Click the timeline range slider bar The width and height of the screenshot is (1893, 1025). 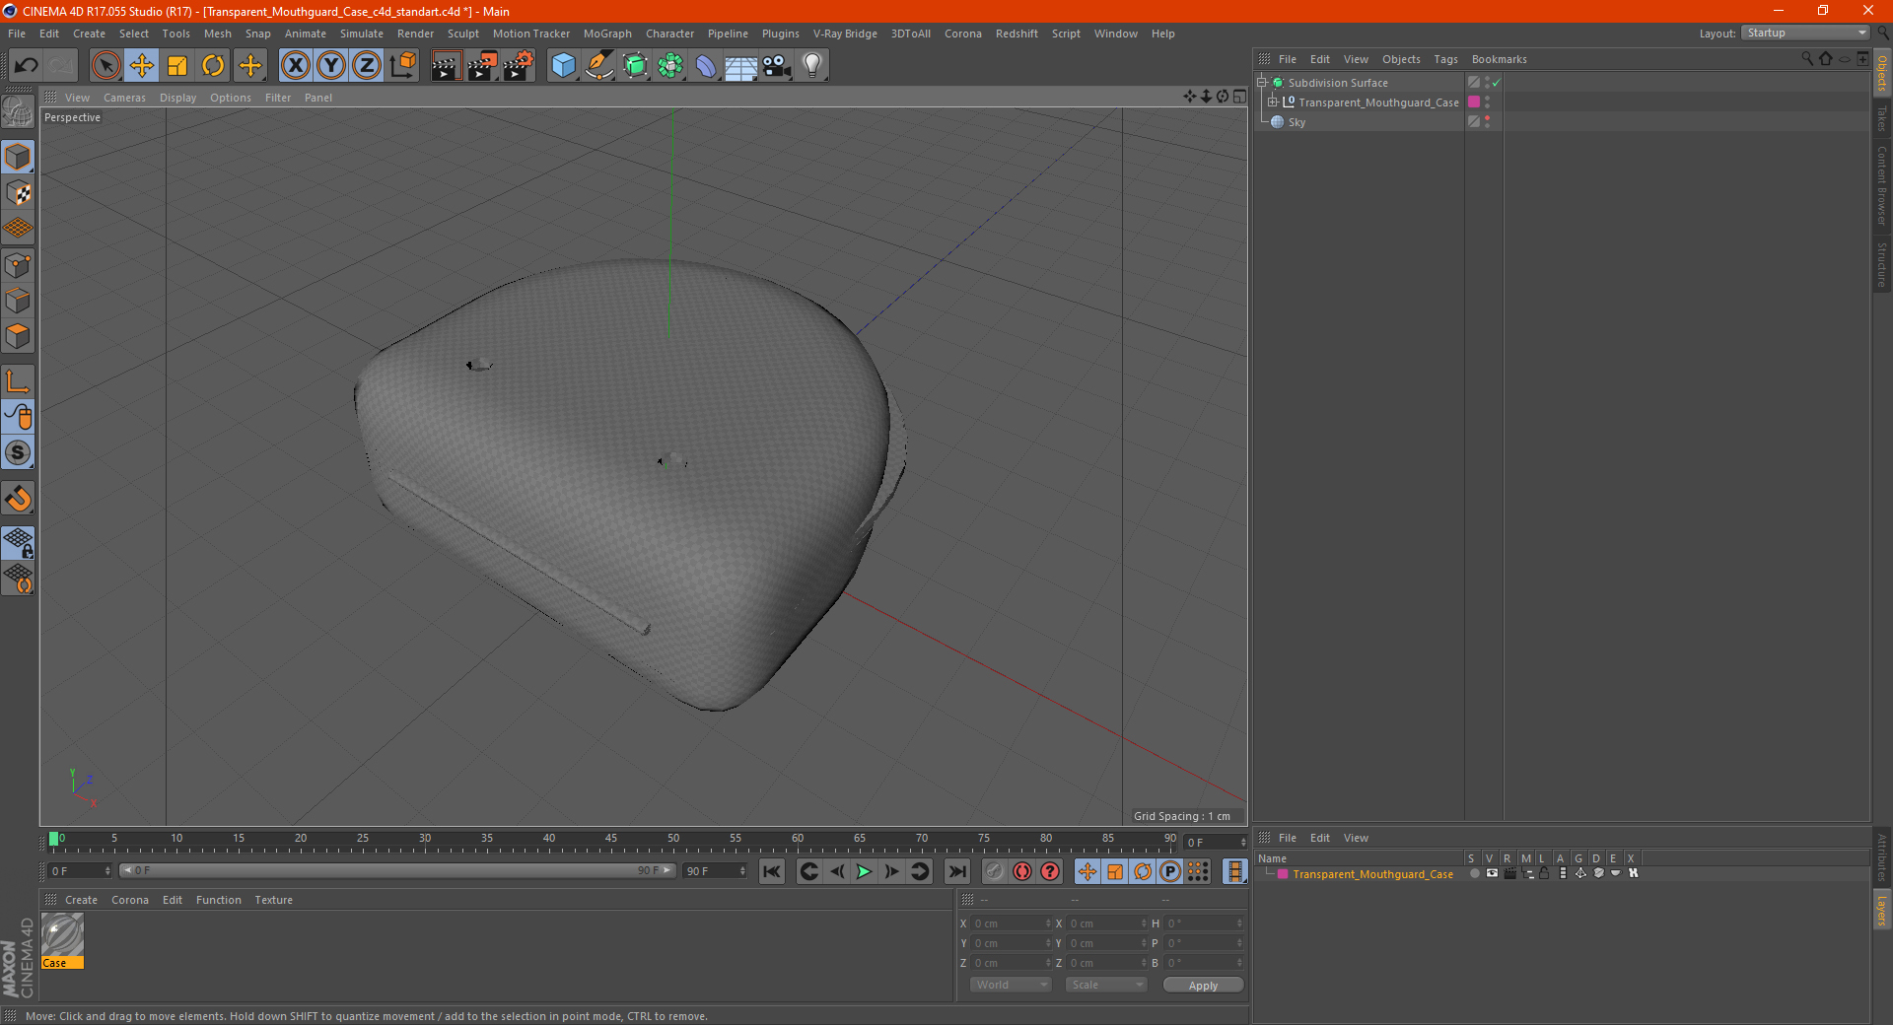pos(397,870)
